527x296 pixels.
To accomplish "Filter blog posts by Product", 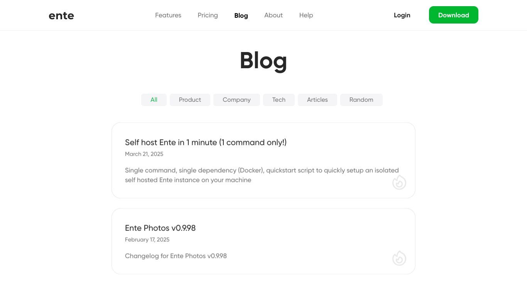I will click(x=190, y=100).
